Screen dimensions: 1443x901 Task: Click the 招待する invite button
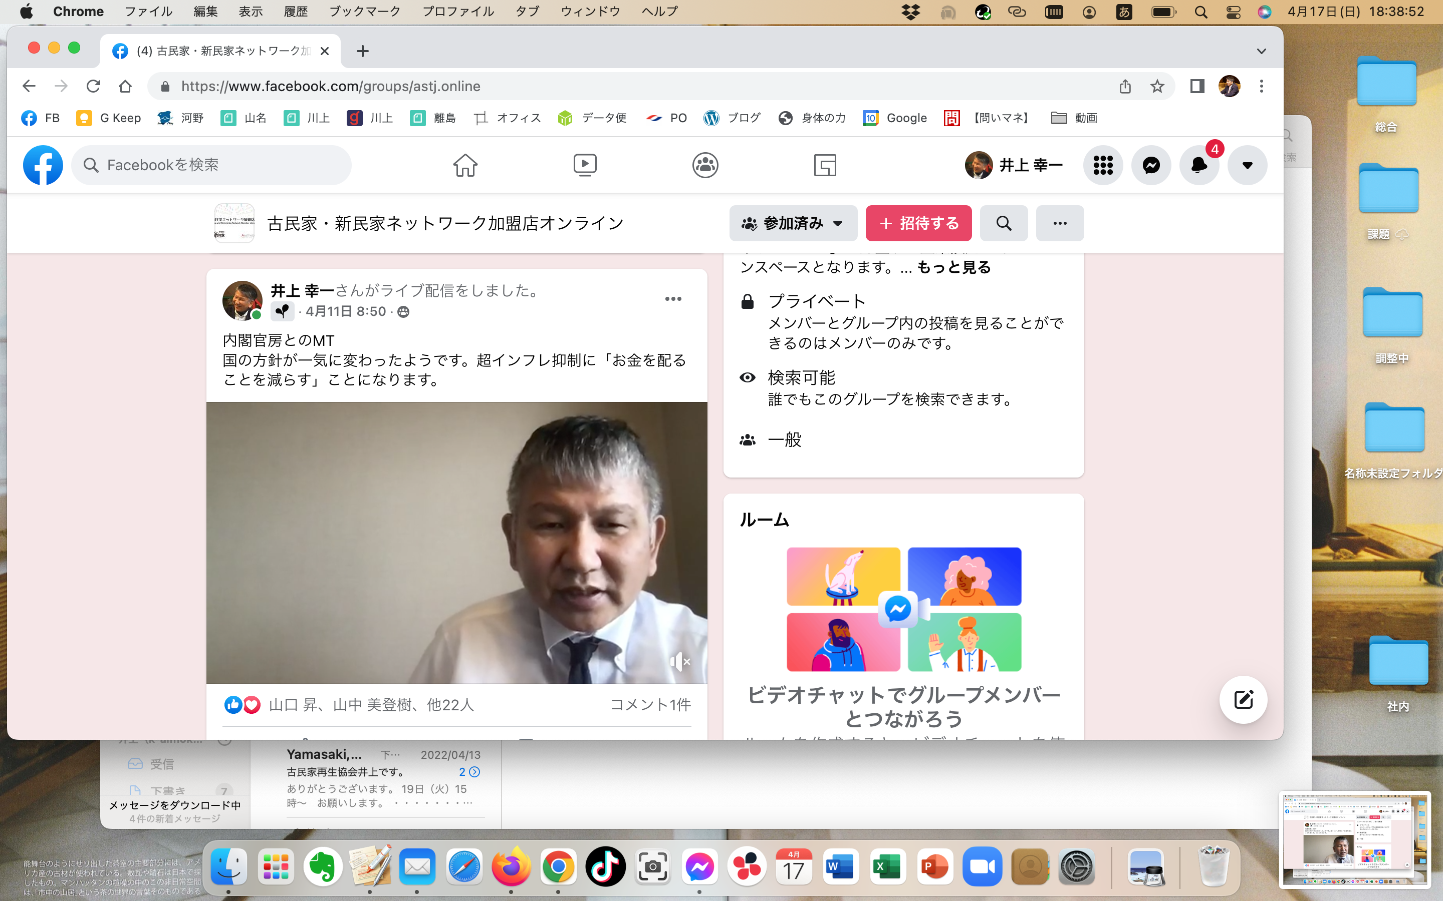click(x=918, y=223)
